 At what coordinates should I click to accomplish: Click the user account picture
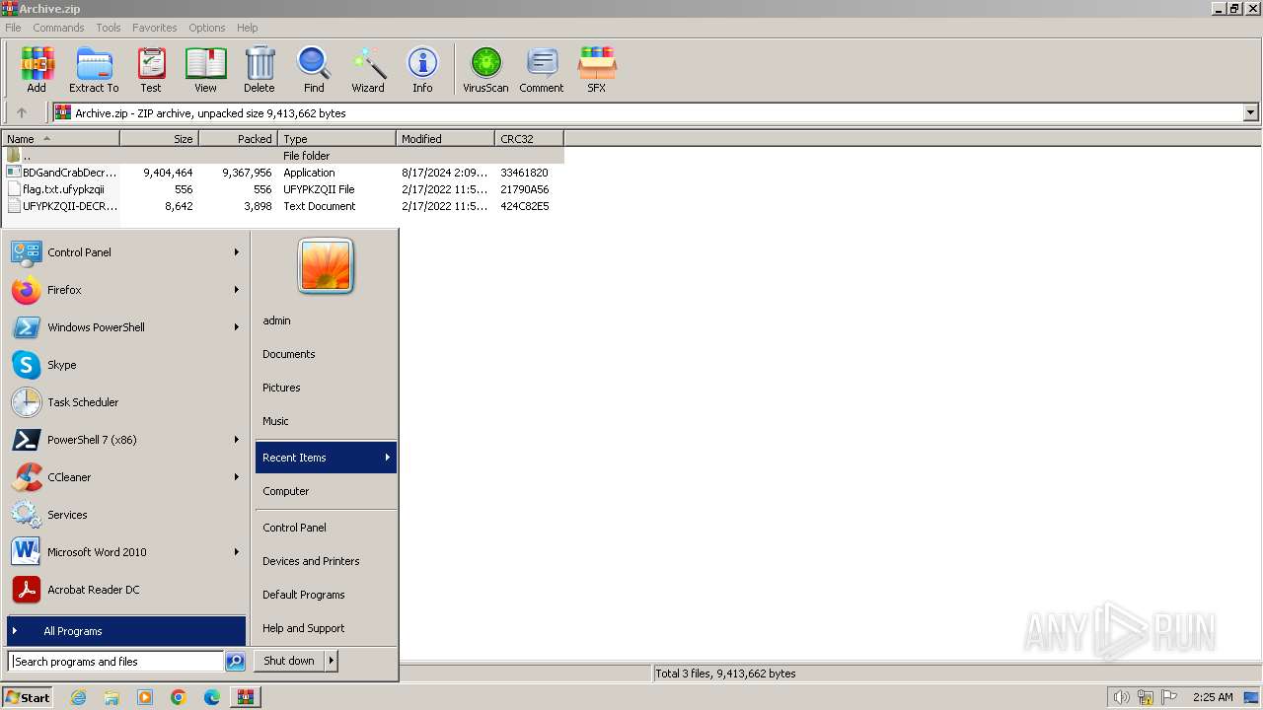pyautogui.click(x=326, y=266)
